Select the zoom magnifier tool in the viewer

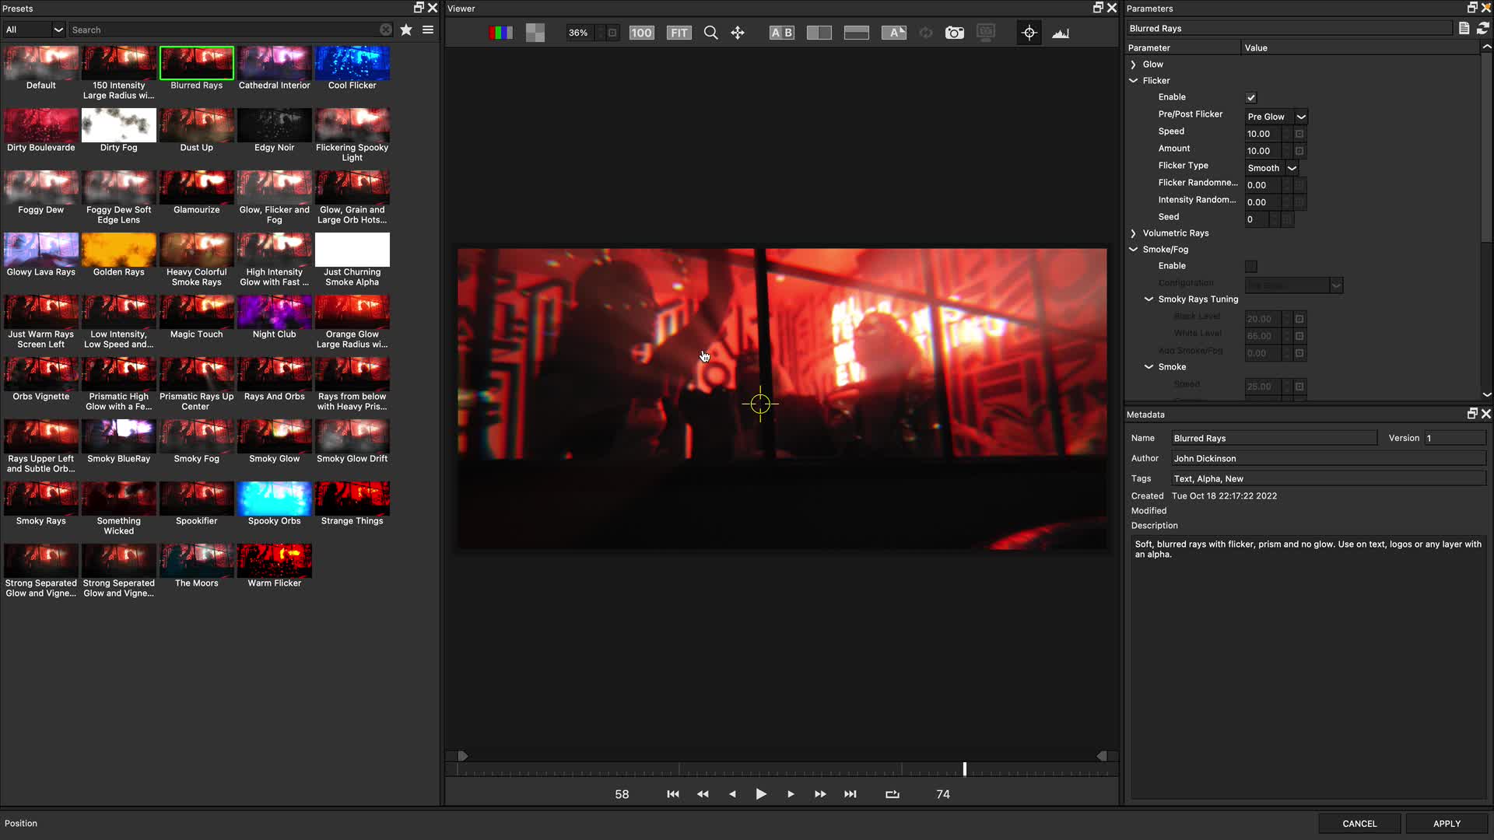tap(710, 33)
